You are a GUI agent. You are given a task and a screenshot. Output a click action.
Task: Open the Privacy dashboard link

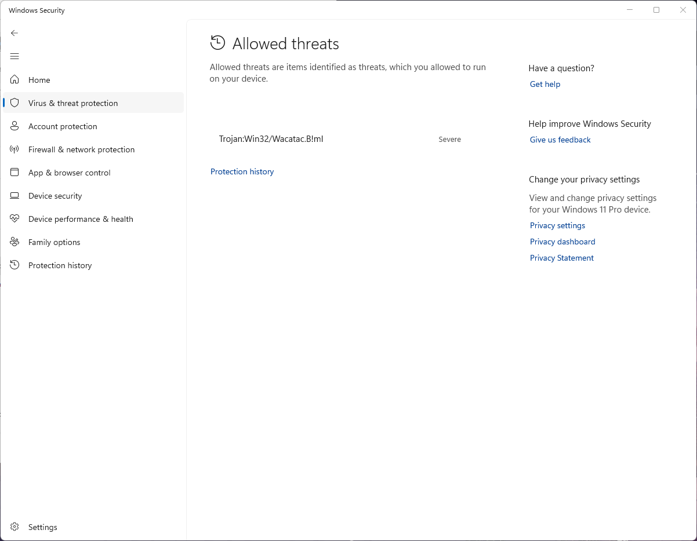tap(562, 242)
